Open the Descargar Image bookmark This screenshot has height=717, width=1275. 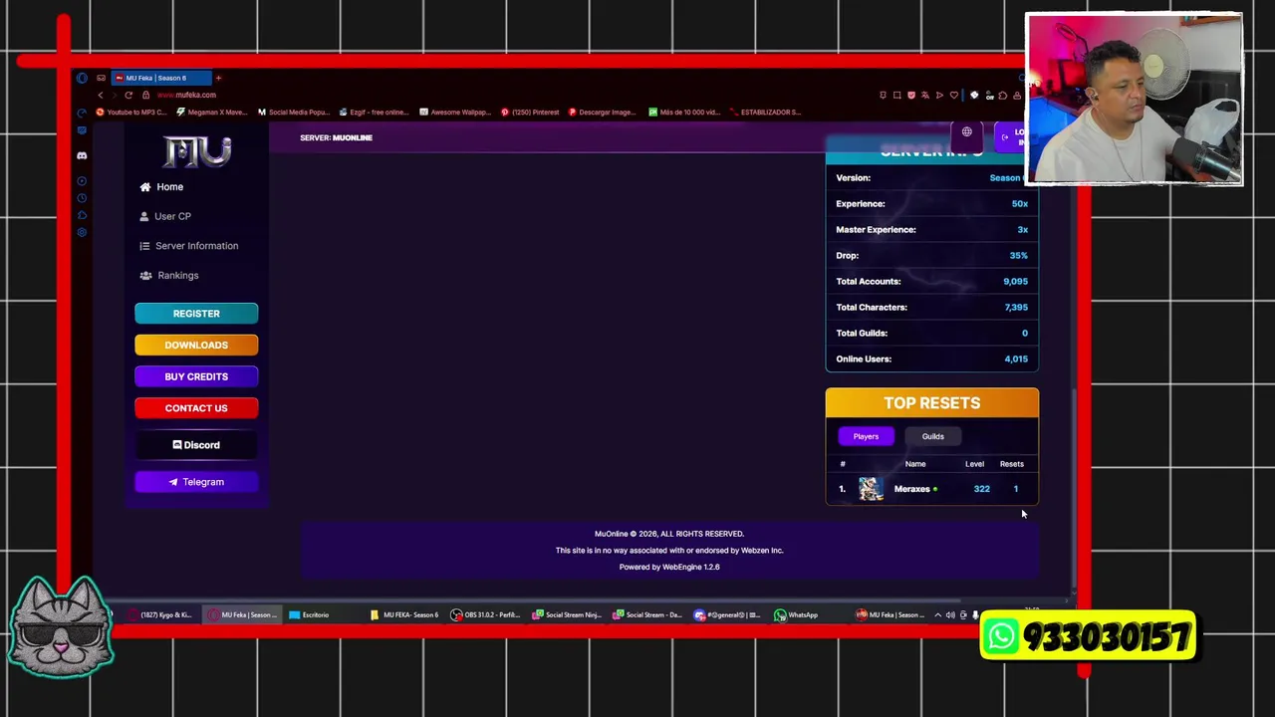tap(603, 113)
